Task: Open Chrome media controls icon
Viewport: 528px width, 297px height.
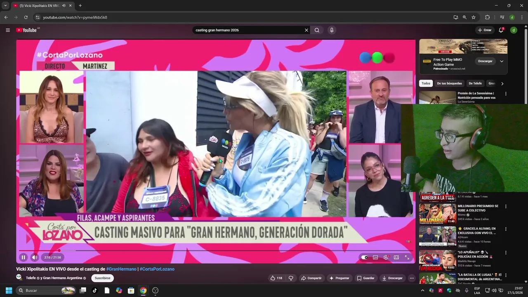Action: pos(502,17)
